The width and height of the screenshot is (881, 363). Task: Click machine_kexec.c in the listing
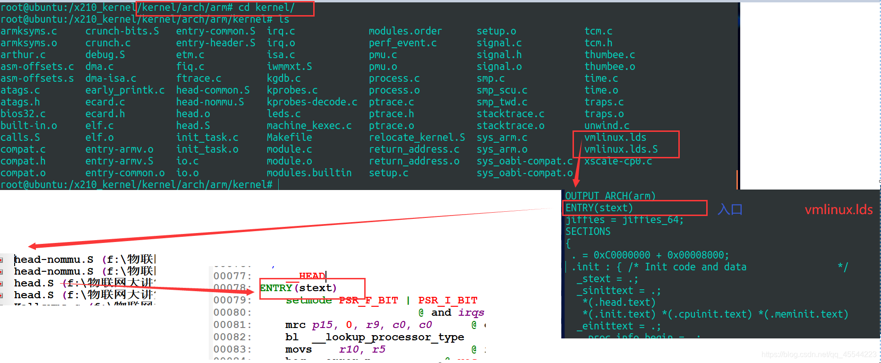pyautogui.click(x=309, y=126)
